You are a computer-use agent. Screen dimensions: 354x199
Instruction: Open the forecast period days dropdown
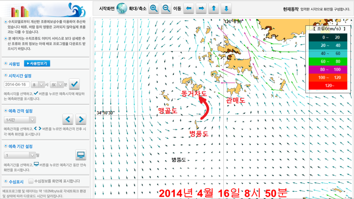tap(20, 155)
